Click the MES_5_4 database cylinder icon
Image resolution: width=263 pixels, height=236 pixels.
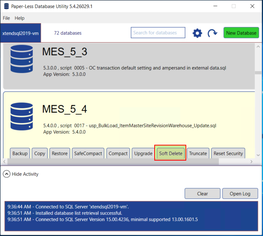click(x=22, y=116)
